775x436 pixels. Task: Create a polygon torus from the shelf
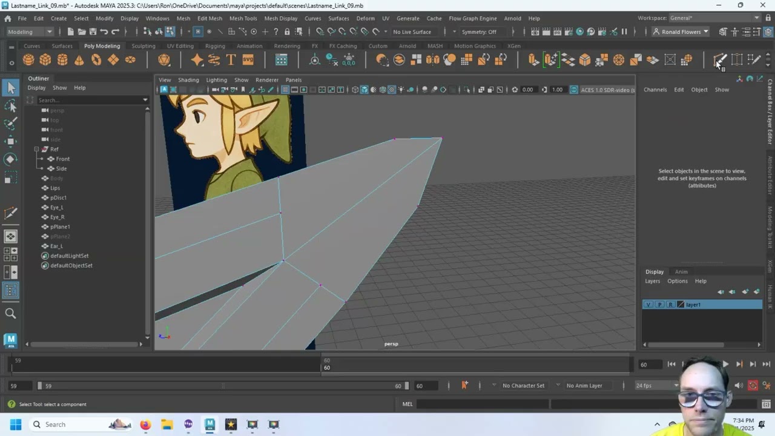pos(96,59)
